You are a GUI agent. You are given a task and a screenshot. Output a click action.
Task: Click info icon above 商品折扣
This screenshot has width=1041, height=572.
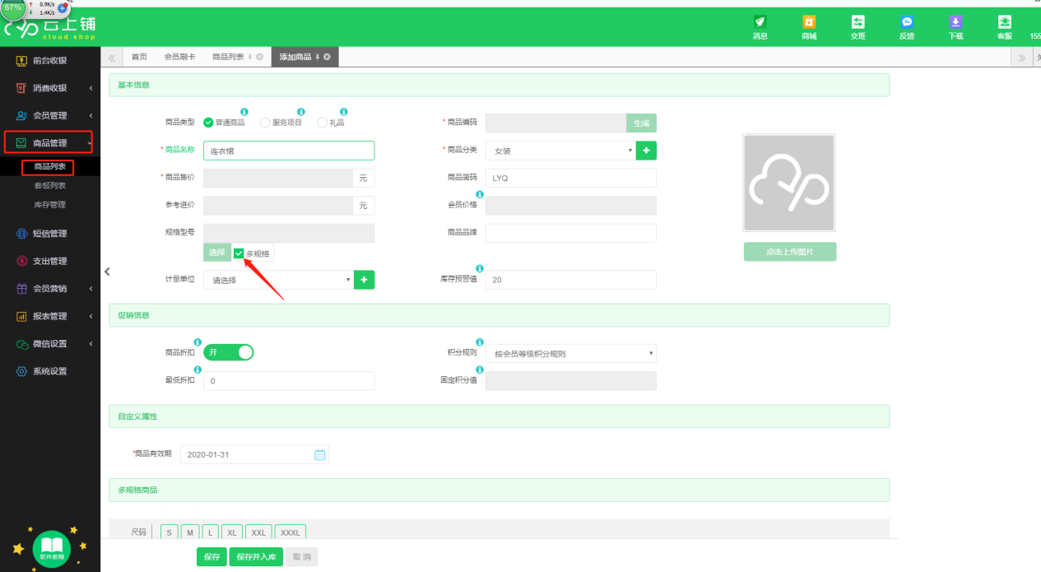[198, 342]
